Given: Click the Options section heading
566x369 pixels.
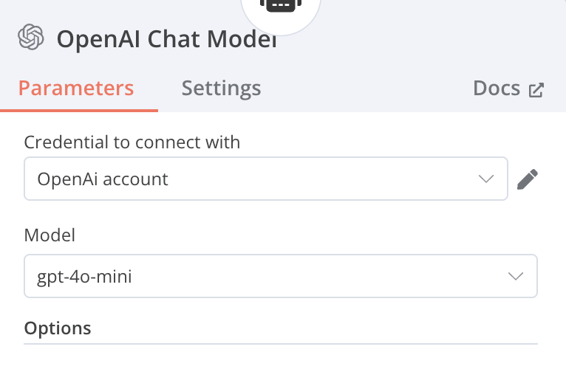Looking at the screenshot, I should (58, 328).
